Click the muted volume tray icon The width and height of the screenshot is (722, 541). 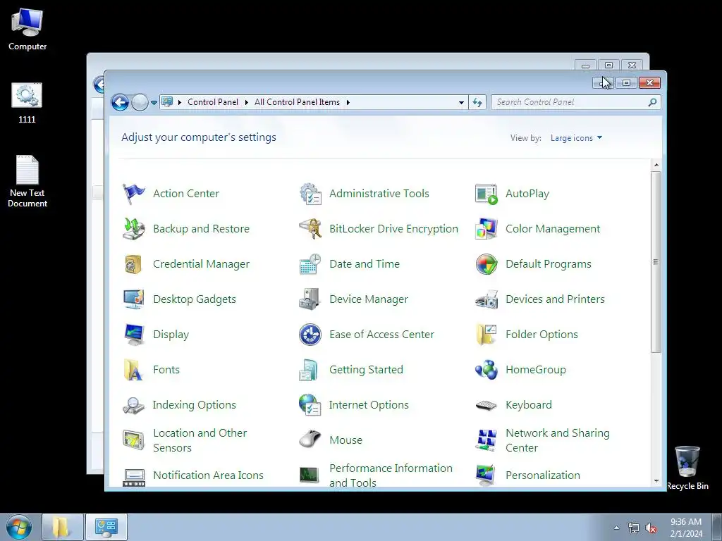click(x=651, y=528)
